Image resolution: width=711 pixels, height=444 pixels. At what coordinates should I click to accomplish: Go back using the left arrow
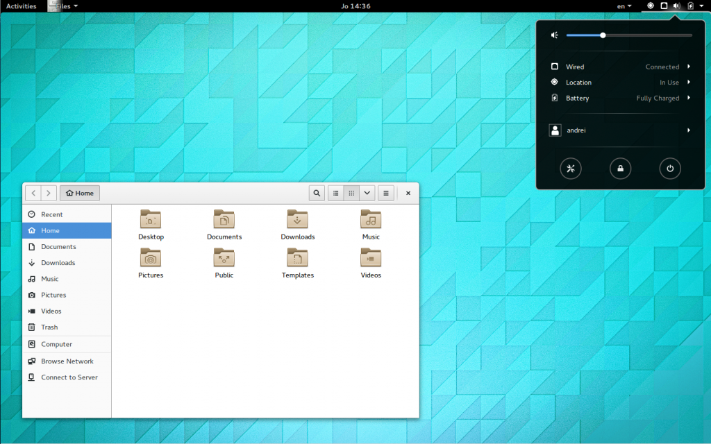coord(33,193)
